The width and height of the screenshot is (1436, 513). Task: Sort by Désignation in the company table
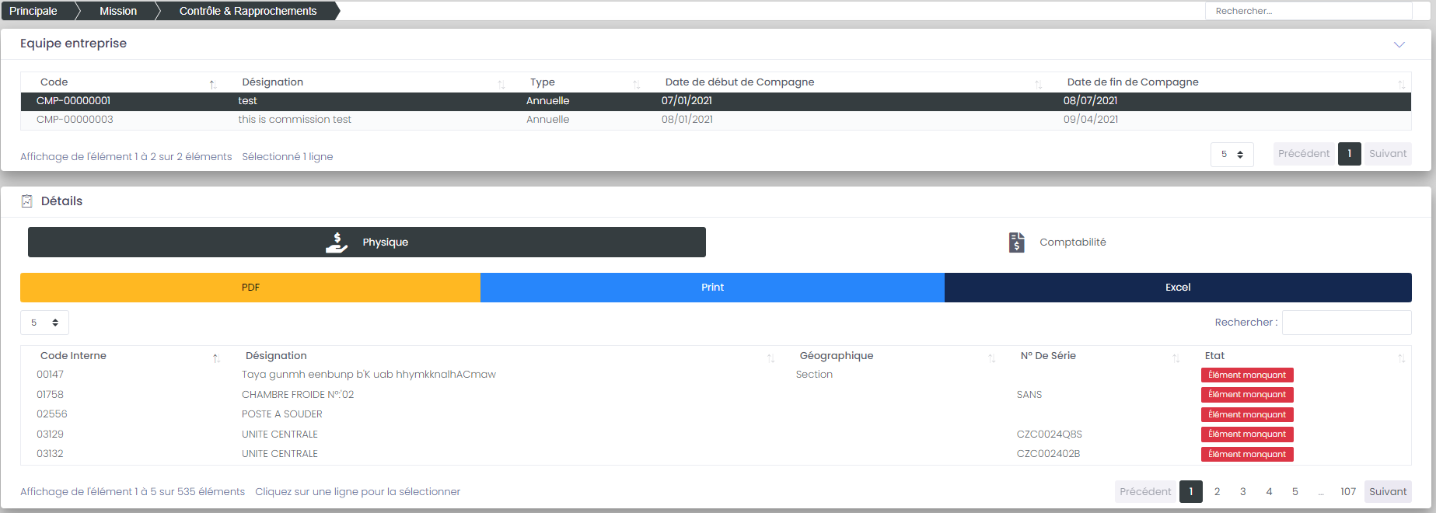click(x=501, y=84)
